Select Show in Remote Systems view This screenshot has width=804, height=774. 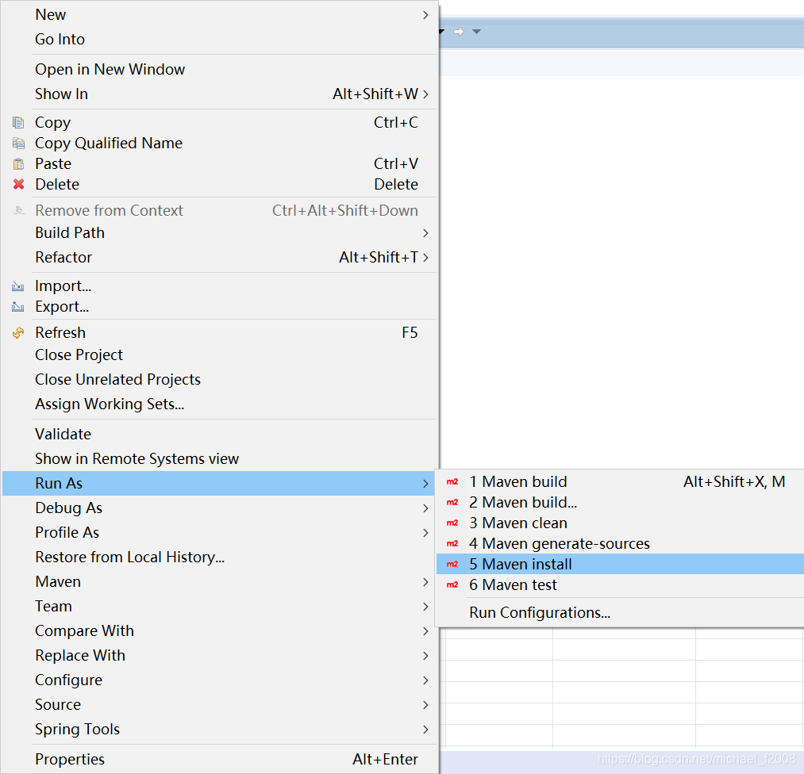220,458
